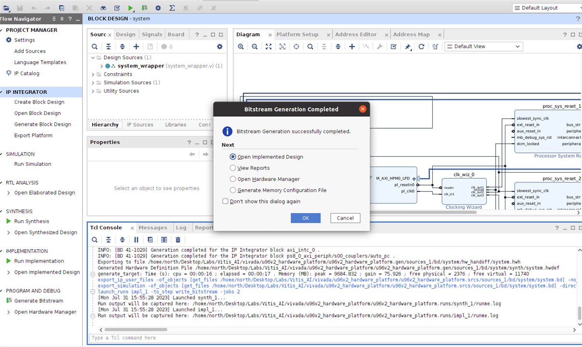This screenshot has width=582, height=347.
Task: Close the Bitstream Generation Completed dialog
Action: 363,109
